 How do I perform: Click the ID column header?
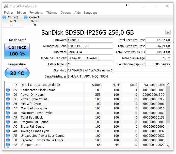click(15, 85)
